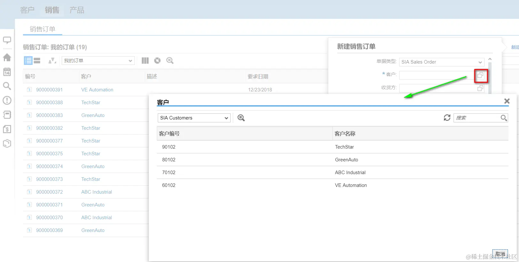The image size is (519, 262).
Task: Select the 销售订单 tab
Action: 42,29
